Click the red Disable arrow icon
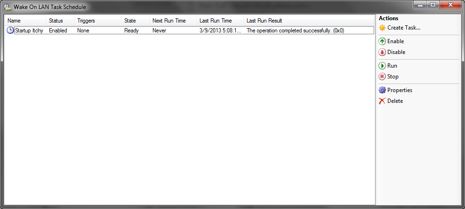Viewport: 465px width, 209px height. pos(382,53)
